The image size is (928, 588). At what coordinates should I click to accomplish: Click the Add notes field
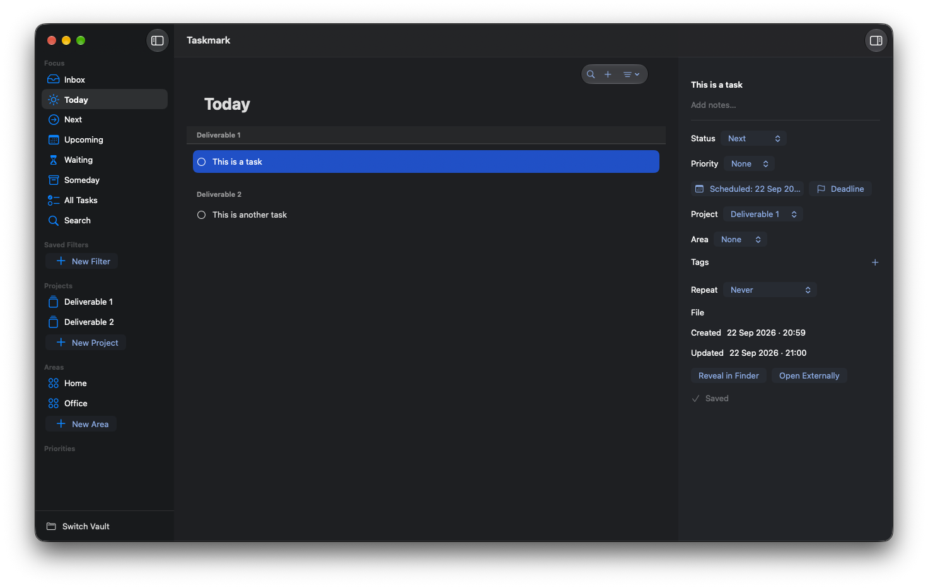click(786, 105)
